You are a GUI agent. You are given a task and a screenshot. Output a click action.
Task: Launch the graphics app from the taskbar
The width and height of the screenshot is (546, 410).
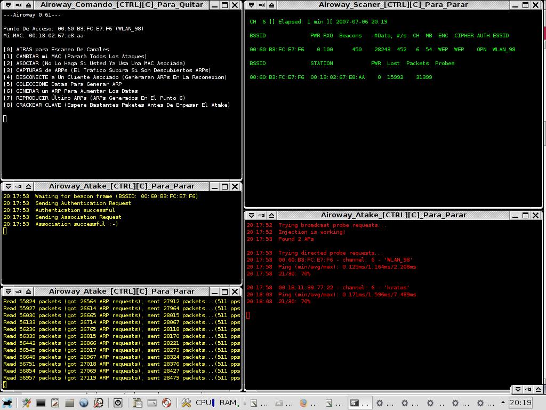point(26,403)
